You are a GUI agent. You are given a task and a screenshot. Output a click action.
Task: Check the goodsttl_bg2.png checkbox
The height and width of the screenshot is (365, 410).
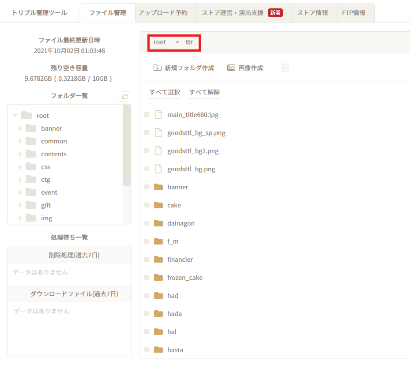(147, 151)
